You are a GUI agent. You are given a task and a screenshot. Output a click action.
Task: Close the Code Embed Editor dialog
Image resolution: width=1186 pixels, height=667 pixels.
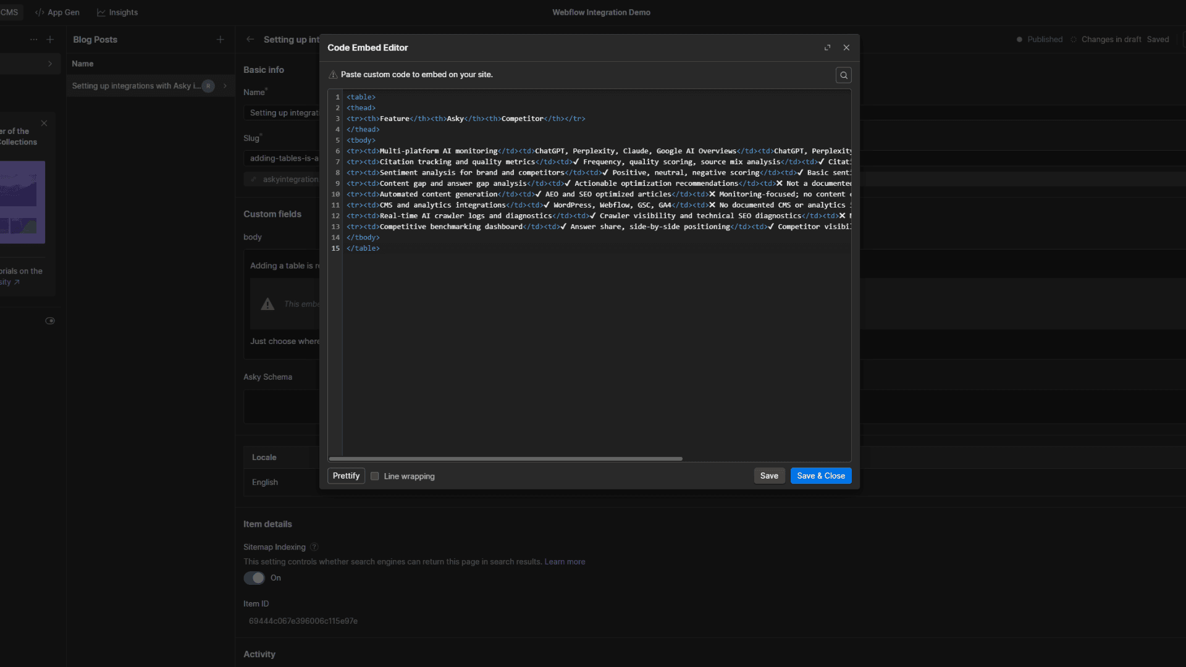[846, 48]
